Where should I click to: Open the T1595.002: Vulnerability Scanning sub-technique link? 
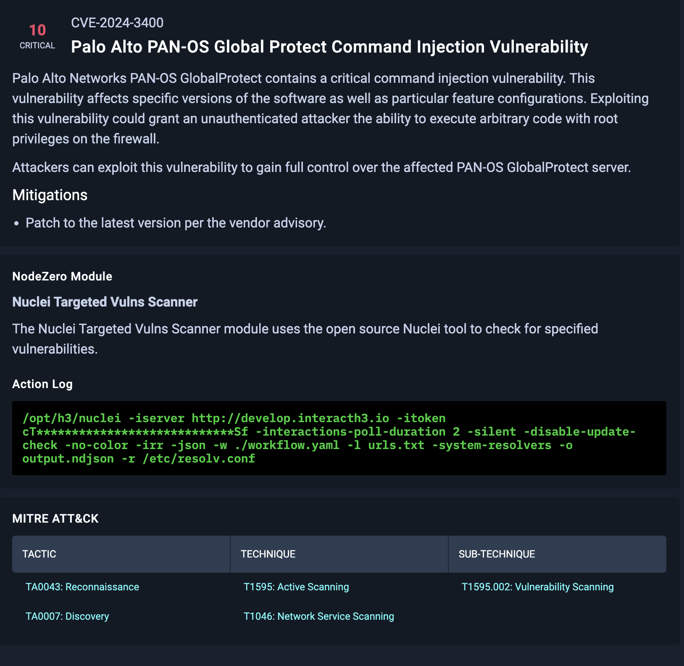pos(537,587)
